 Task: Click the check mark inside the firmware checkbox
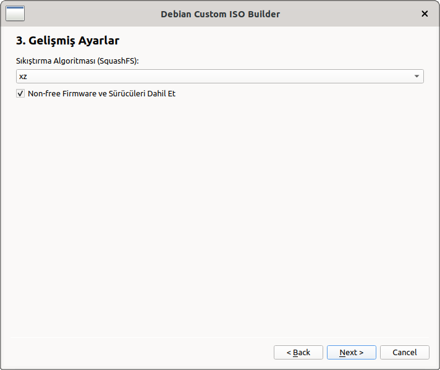point(20,94)
